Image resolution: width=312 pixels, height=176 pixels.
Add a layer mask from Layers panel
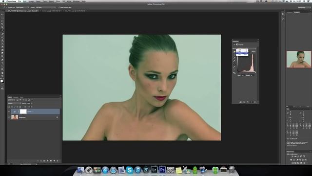tap(44, 161)
